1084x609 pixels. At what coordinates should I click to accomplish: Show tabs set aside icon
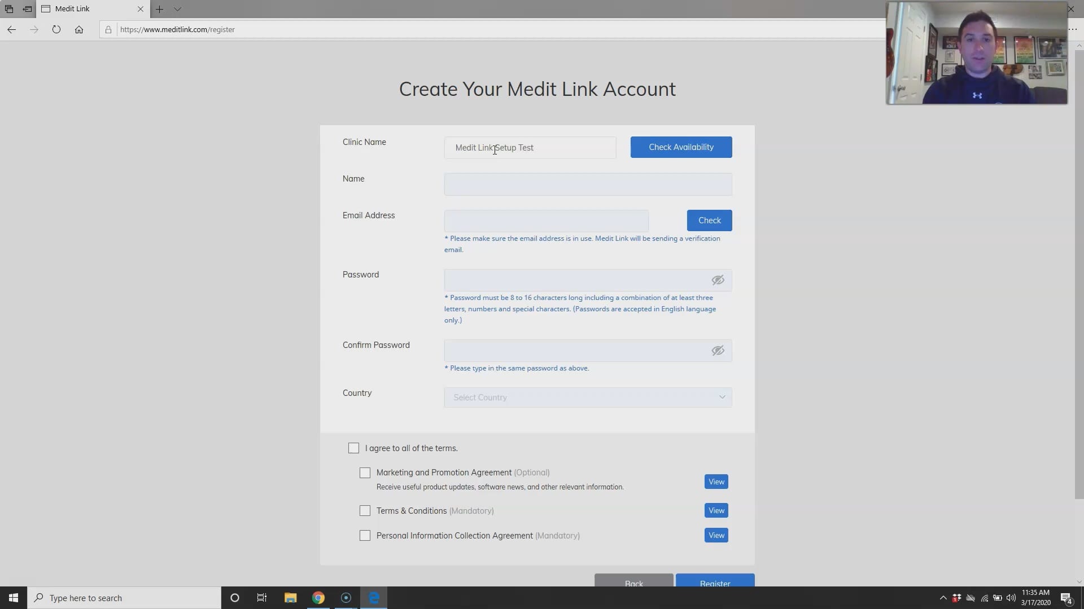[x=9, y=9]
